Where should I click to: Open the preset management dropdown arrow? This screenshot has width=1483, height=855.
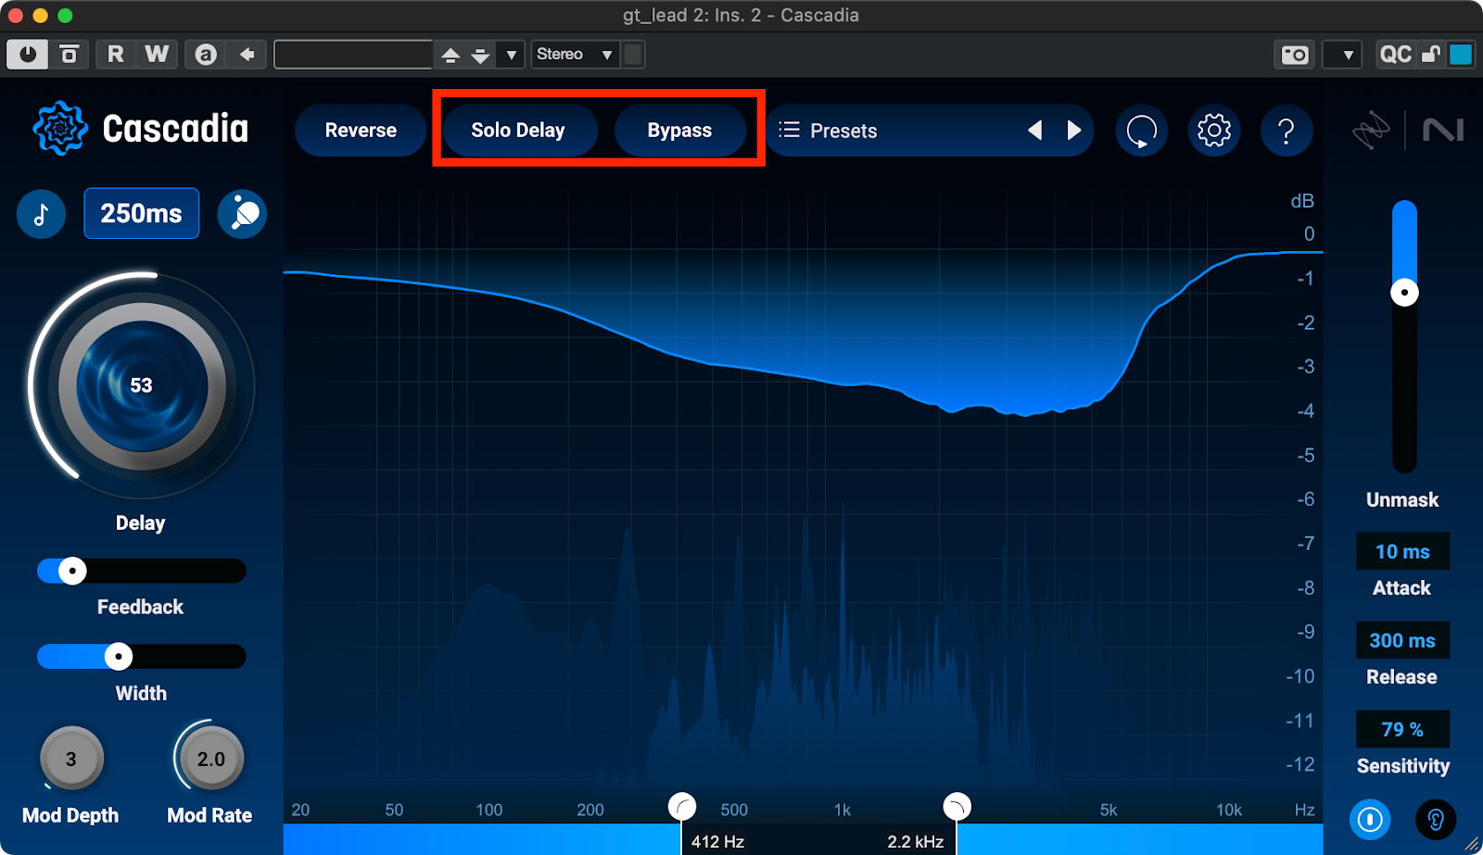(x=511, y=56)
